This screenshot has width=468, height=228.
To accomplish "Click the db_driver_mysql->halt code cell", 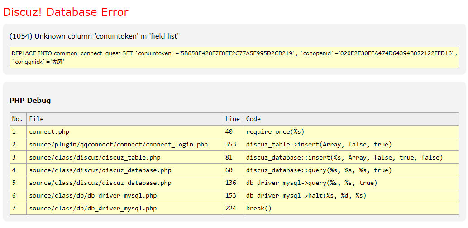I will 306,196.
